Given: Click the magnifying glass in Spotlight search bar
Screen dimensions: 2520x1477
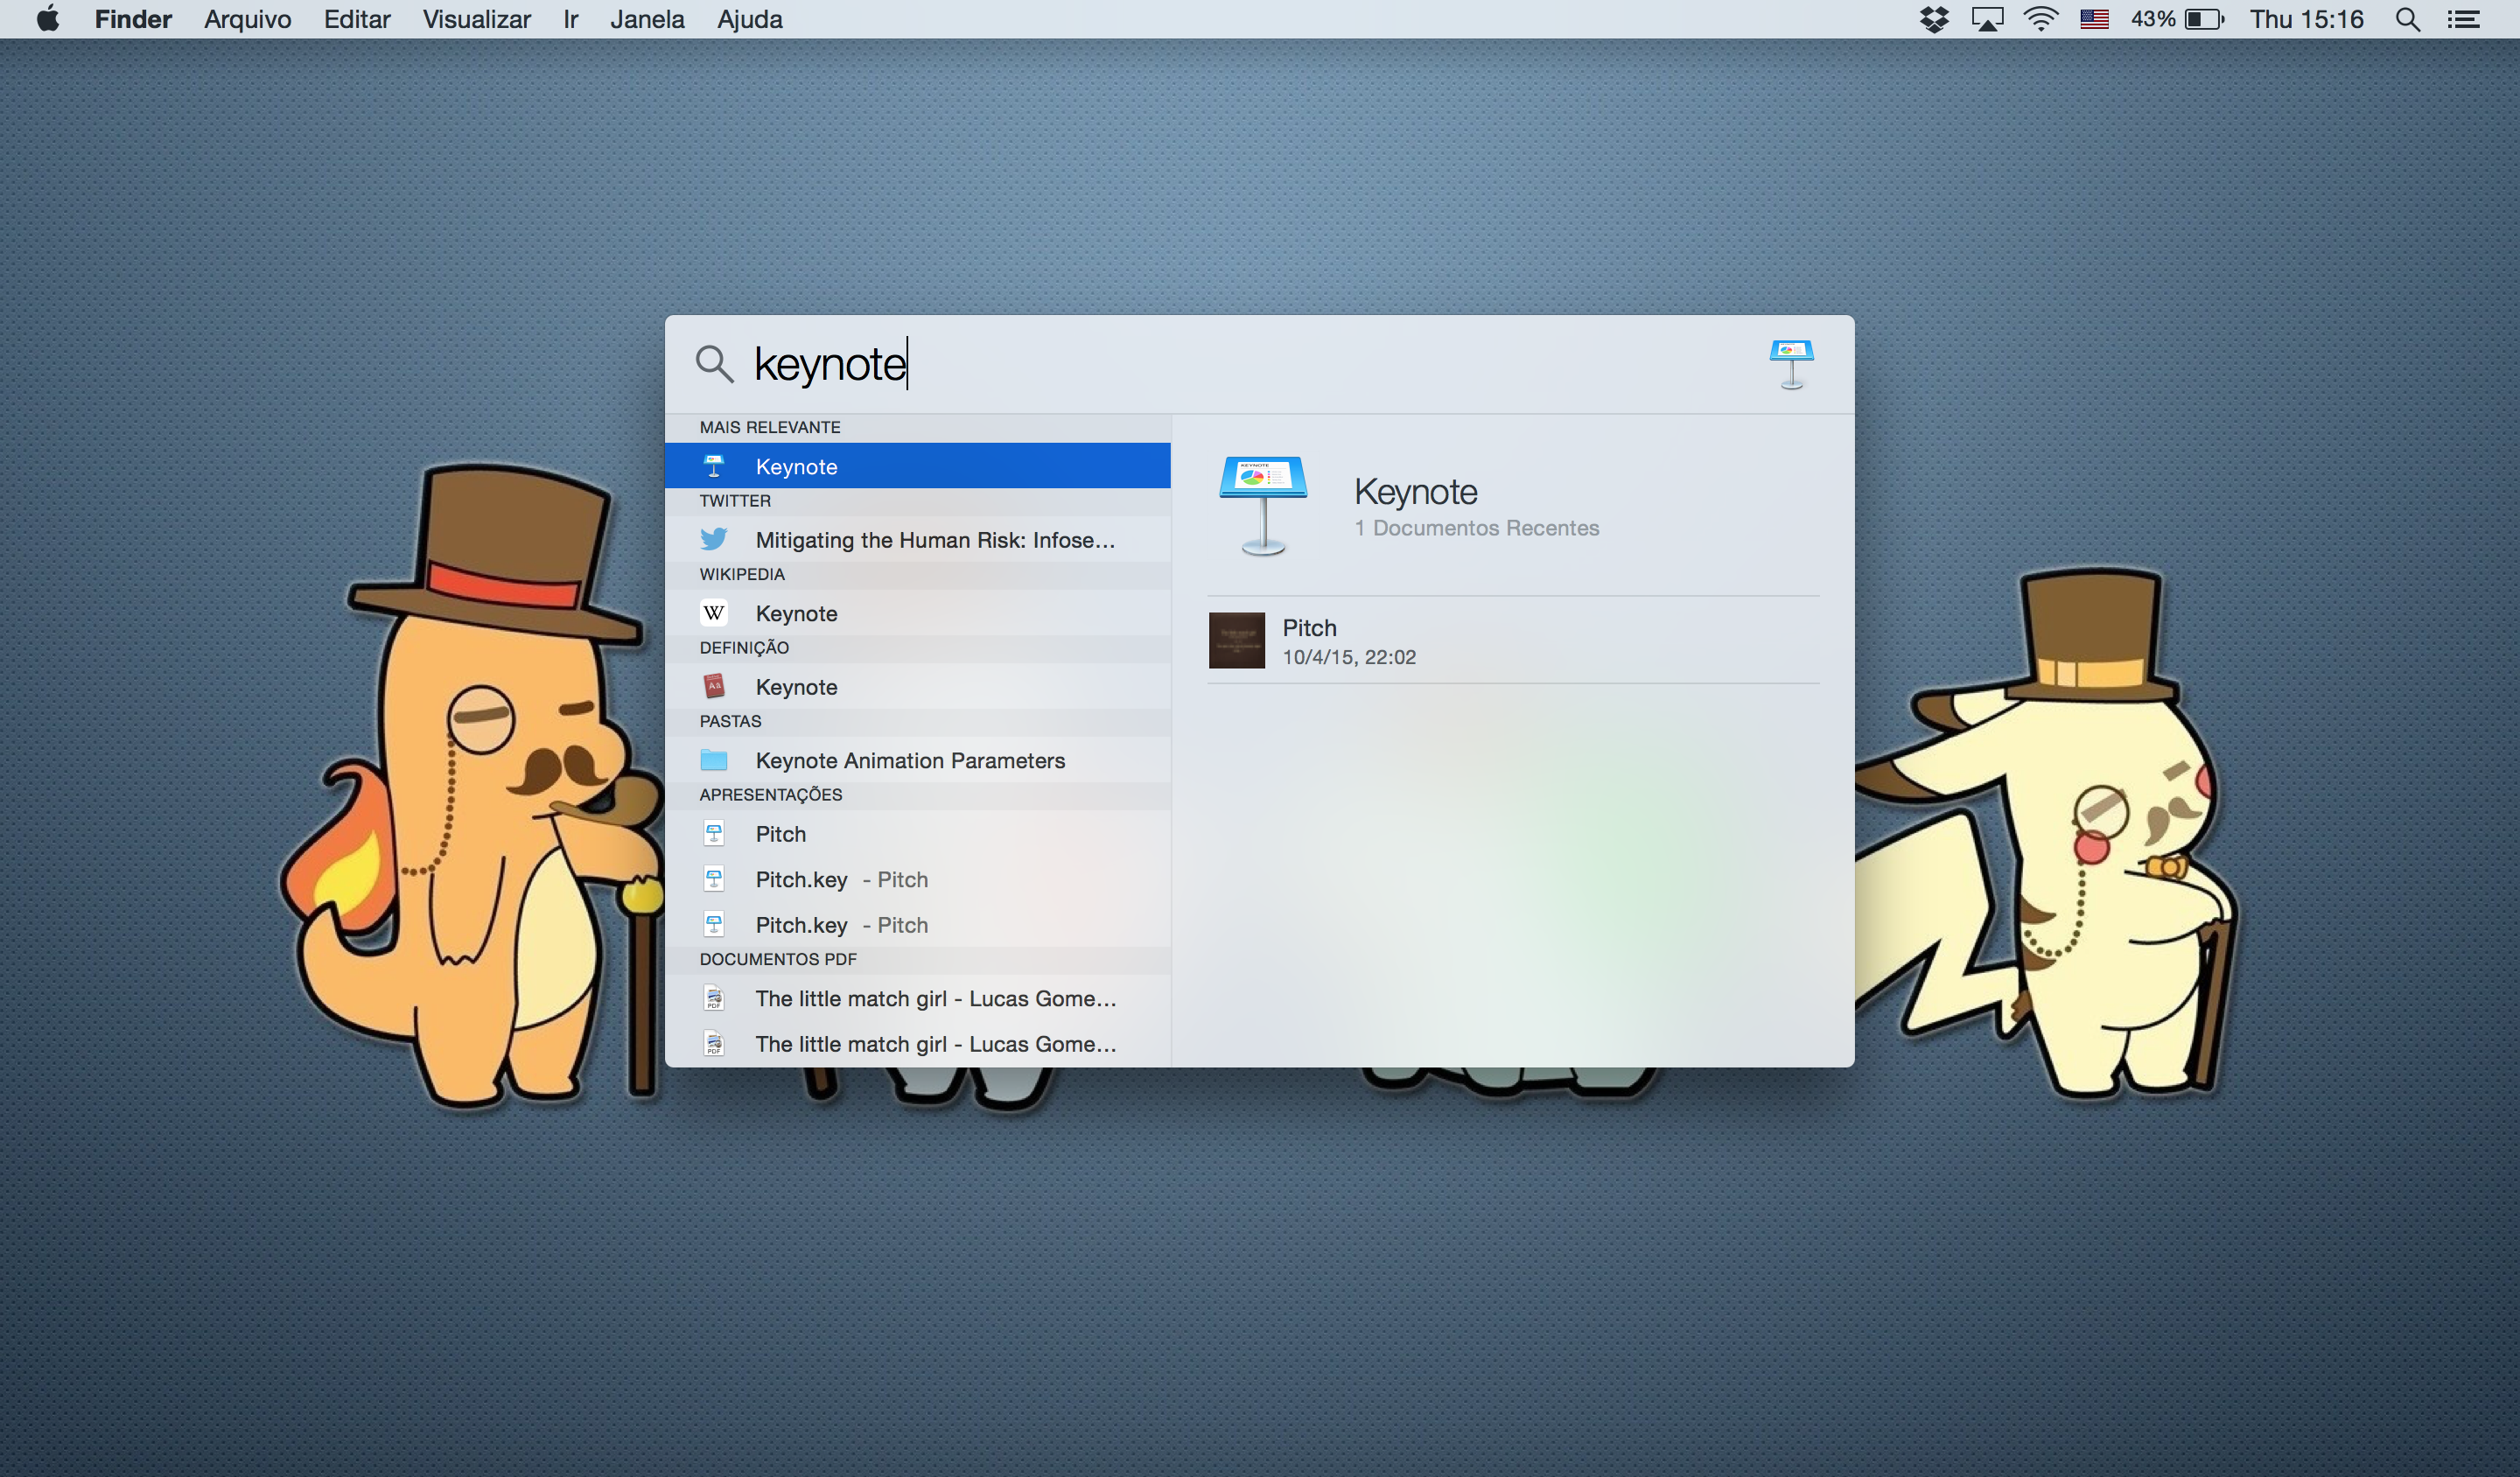Looking at the screenshot, I should (714, 363).
